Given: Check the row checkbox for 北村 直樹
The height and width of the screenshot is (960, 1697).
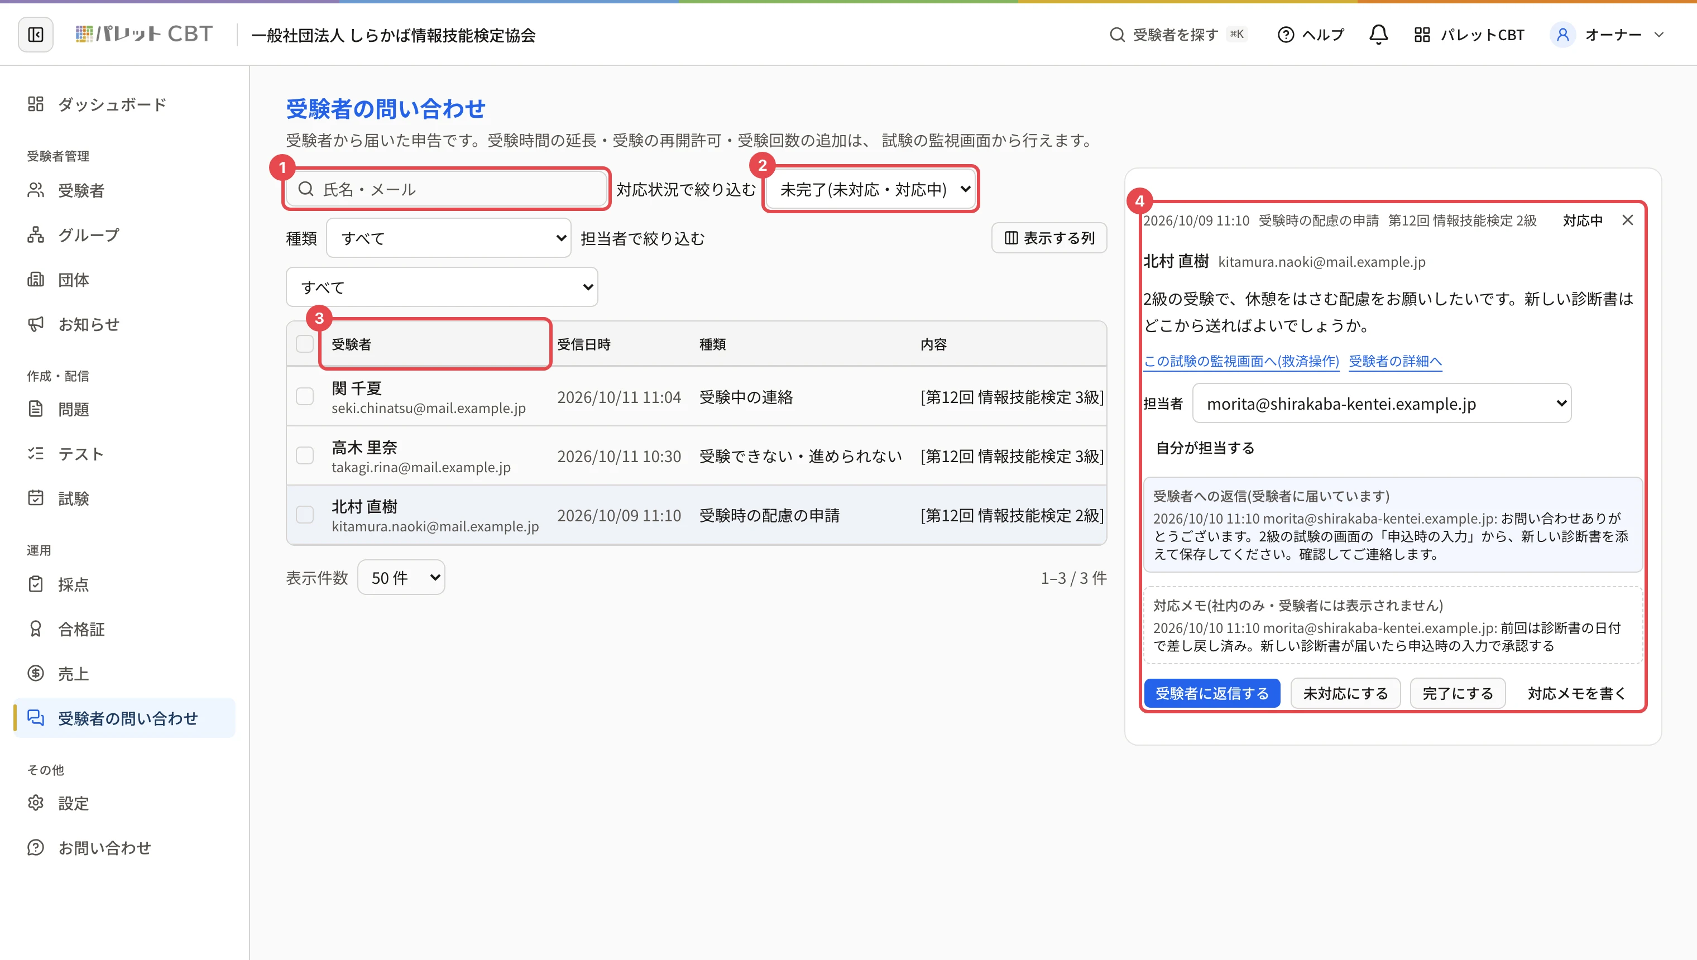Looking at the screenshot, I should click(305, 515).
